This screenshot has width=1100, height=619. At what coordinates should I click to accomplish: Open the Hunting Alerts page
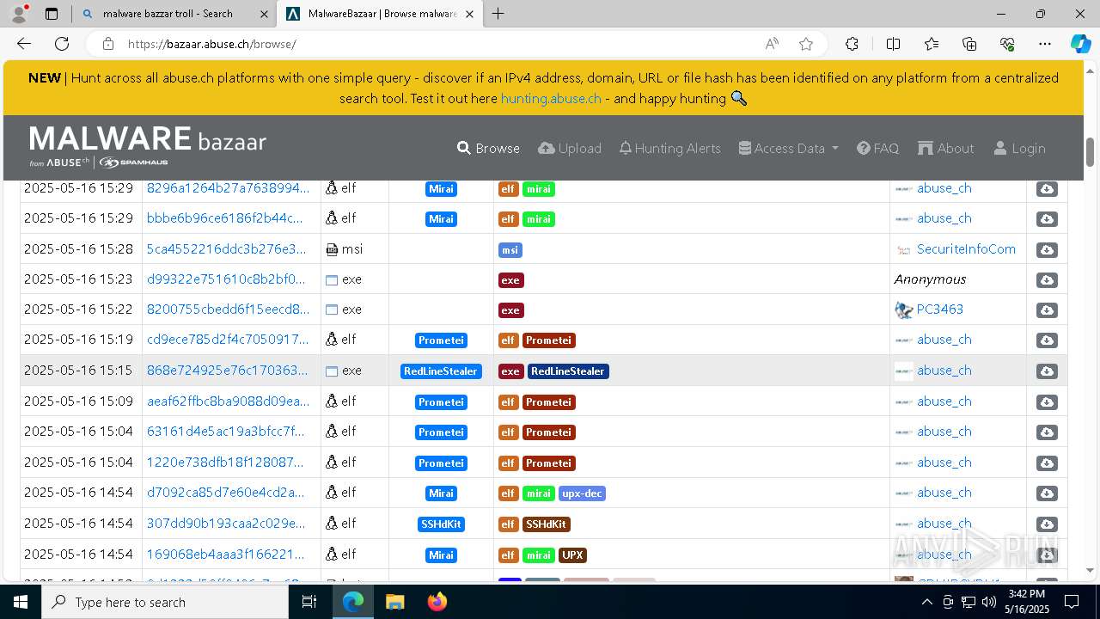click(x=670, y=148)
